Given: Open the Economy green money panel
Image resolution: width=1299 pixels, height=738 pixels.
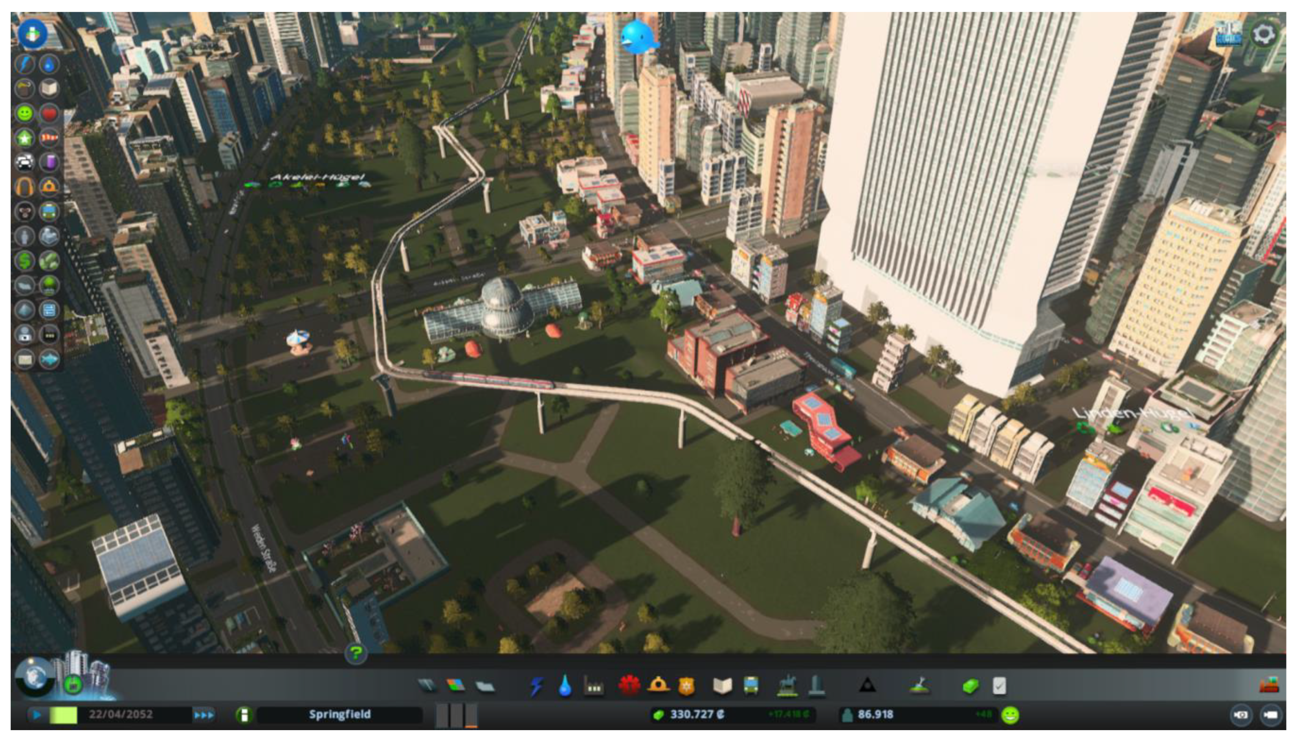Looking at the screenshot, I should (971, 686).
